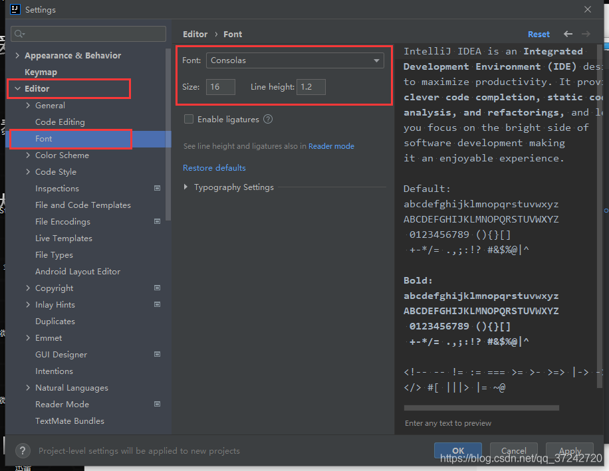Expand Typography Settings section
This screenshot has width=609, height=471.
coord(185,187)
